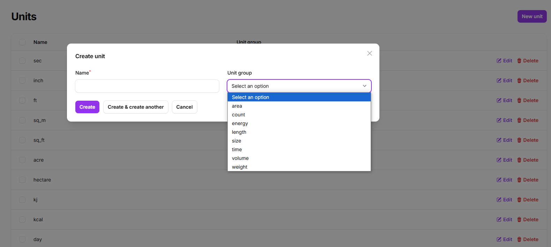
Task: Pick 'weight' in the unit group options
Action: (240, 167)
